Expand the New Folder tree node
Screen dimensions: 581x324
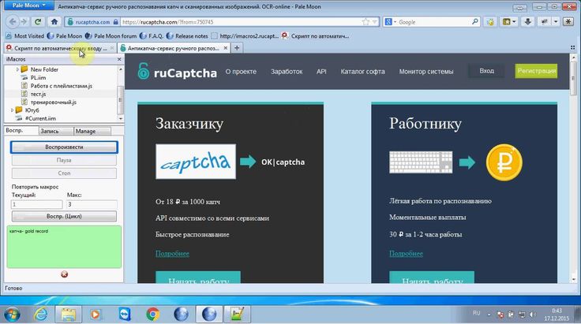point(17,69)
